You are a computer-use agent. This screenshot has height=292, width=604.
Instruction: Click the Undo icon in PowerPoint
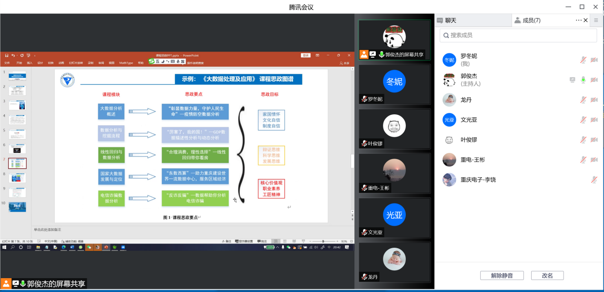pos(13,55)
